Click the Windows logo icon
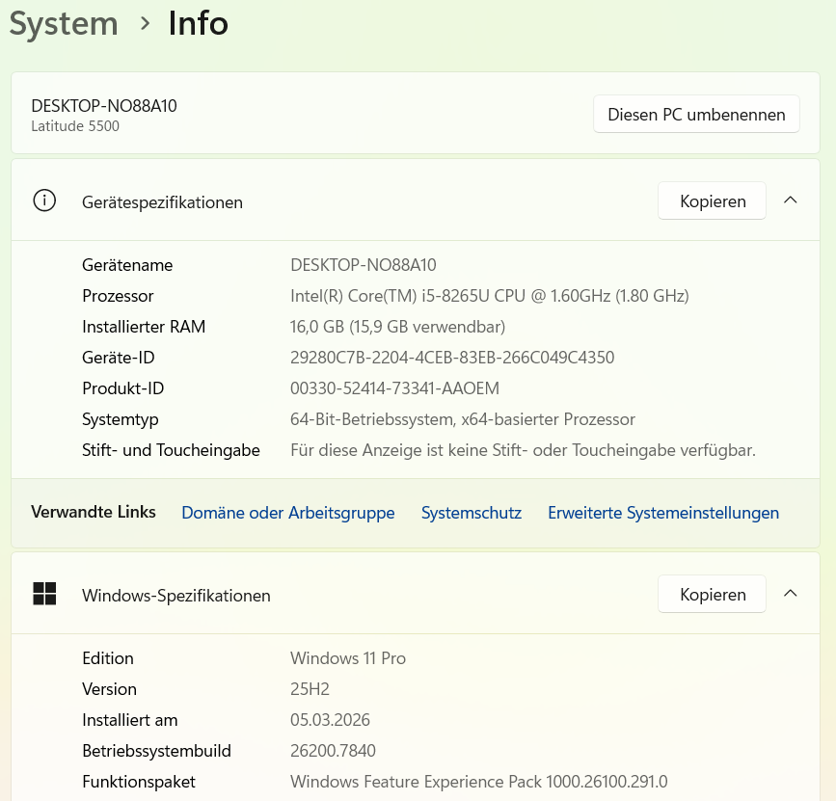The width and height of the screenshot is (836, 801). click(44, 594)
